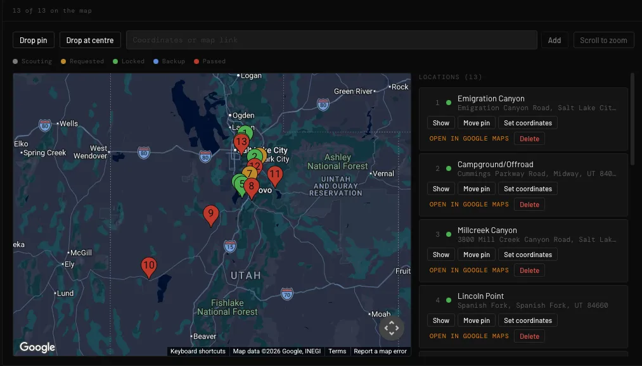This screenshot has height=366, width=642.
Task: Show Campground/Offroad on the map
Action: pos(441,189)
